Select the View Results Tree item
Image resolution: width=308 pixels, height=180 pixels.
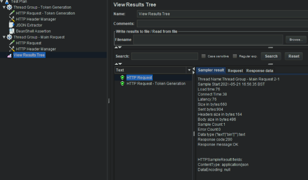[29, 55]
